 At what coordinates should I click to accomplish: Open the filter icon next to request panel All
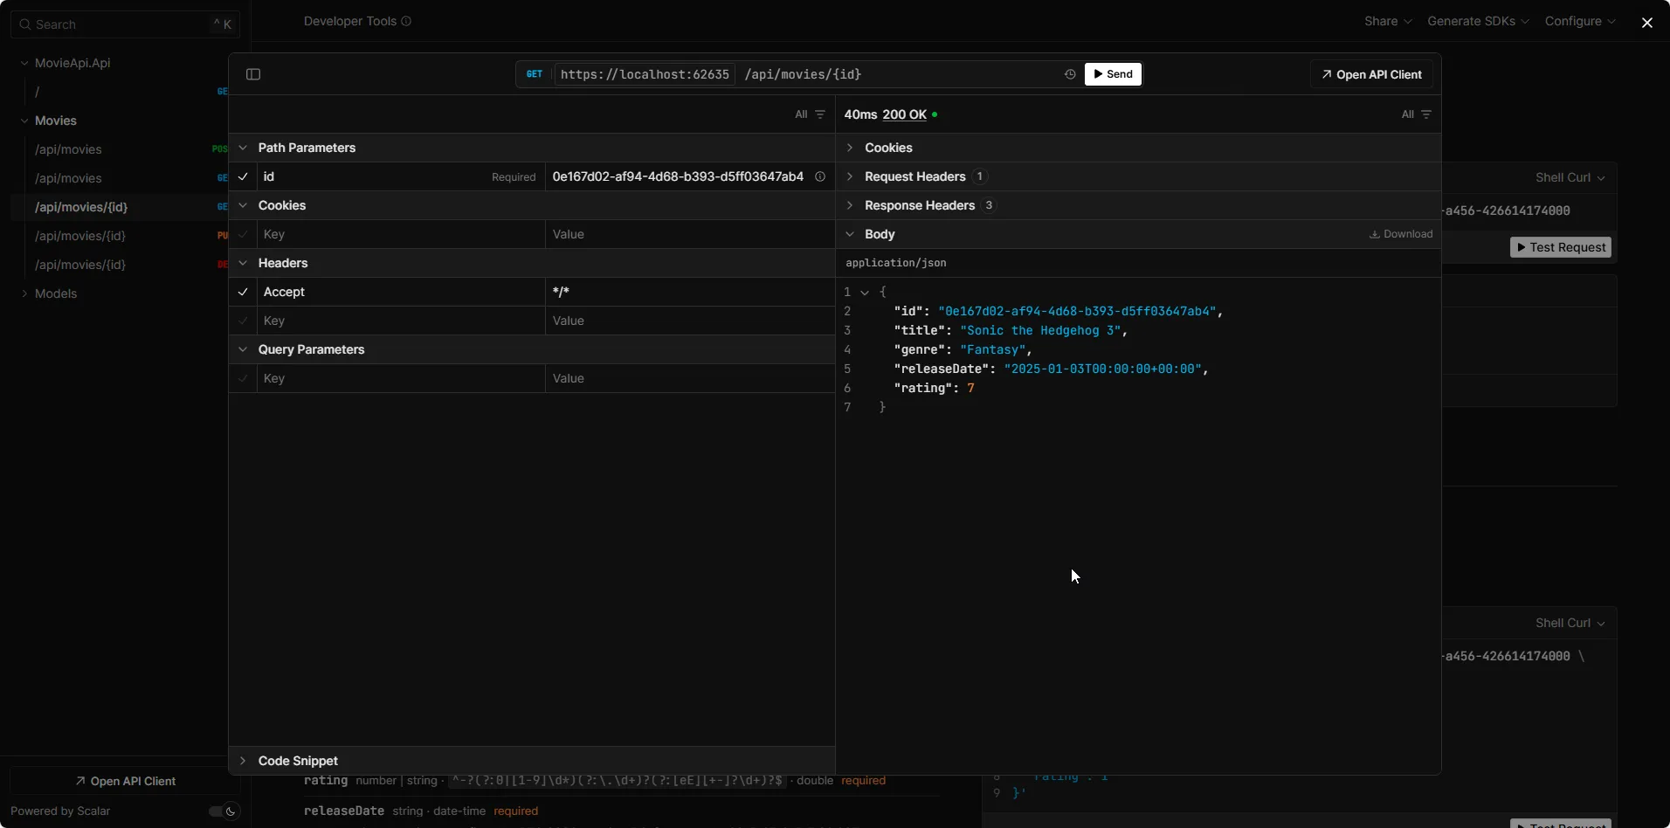(821, 114)
